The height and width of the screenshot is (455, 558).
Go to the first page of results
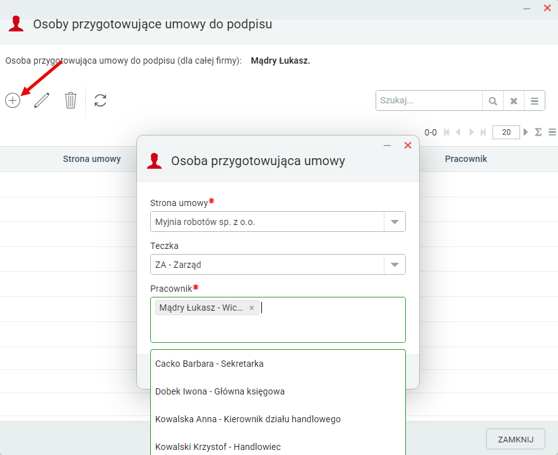point(447,132)
